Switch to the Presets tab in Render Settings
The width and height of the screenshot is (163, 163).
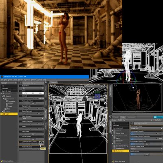pos(116,117)
